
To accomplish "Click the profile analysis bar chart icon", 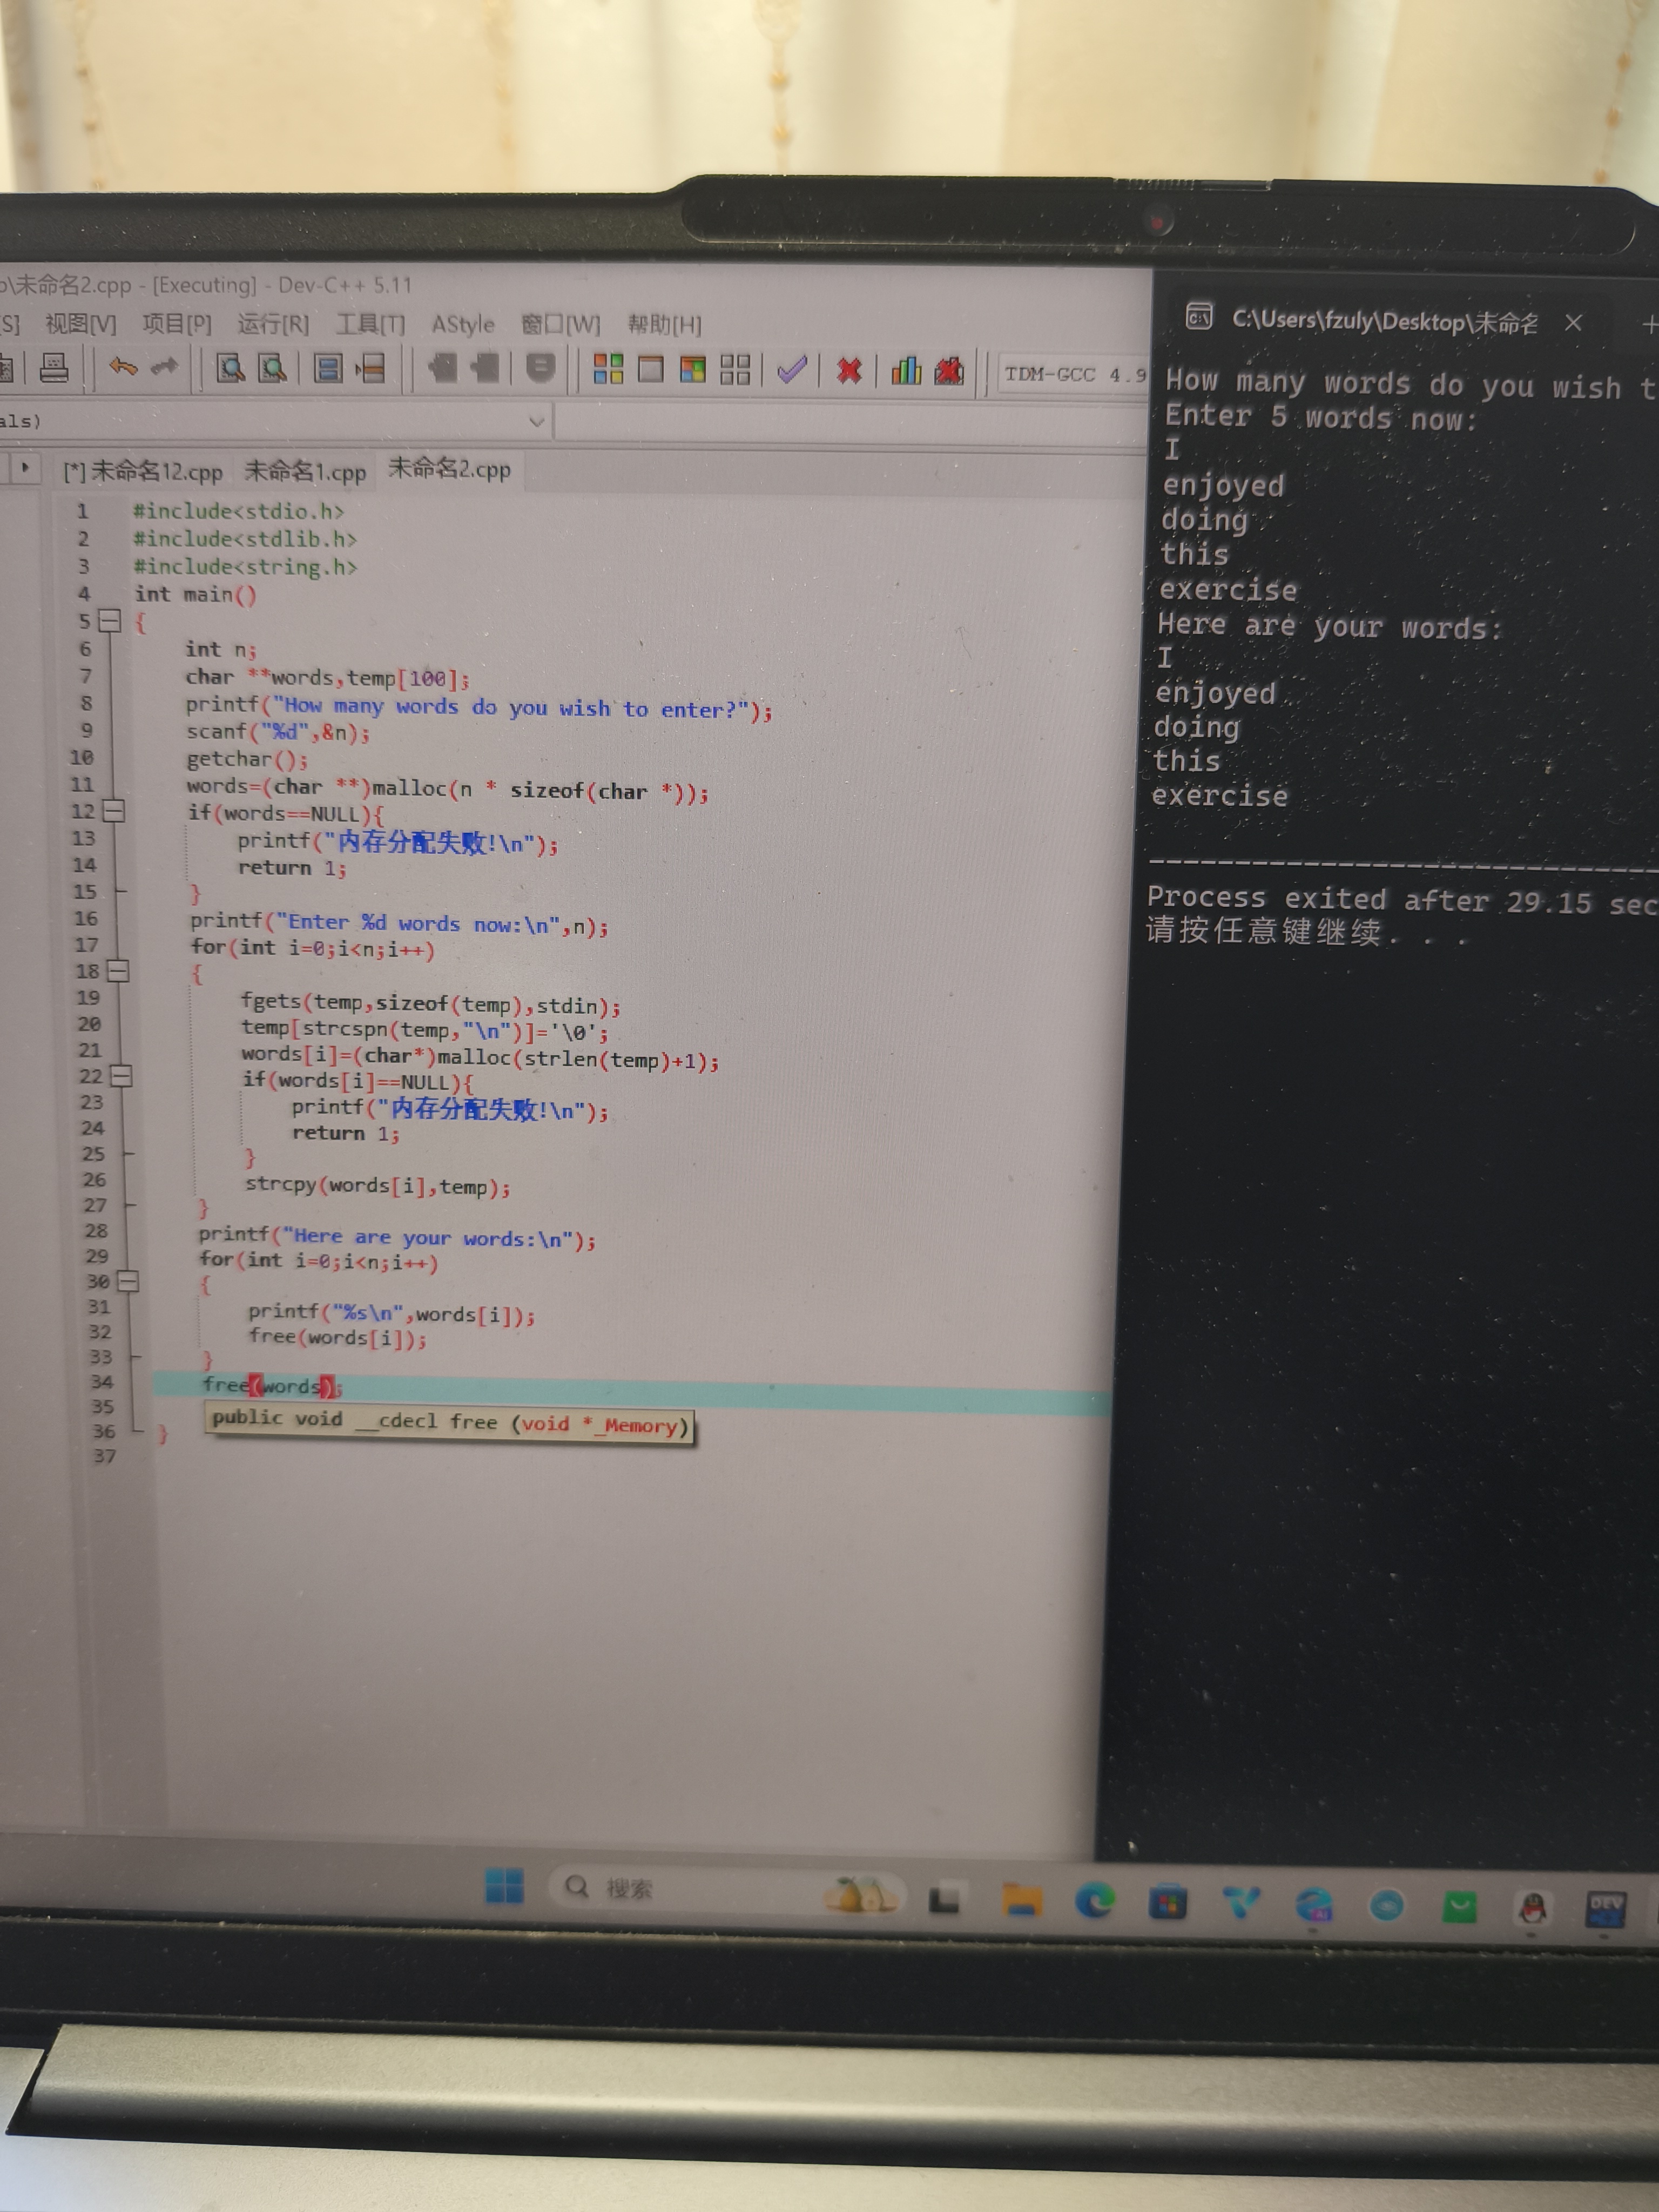I will pos(906,371).
